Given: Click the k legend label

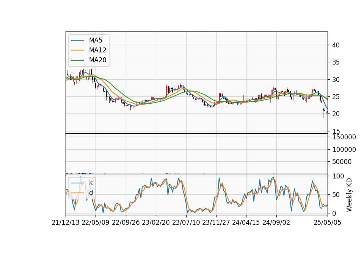Looking at the screenshot, I should point(91,183).
